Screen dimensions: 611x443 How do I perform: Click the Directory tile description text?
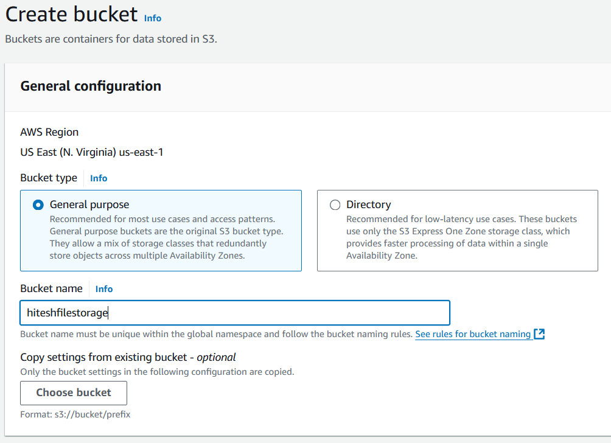point(461,237)
